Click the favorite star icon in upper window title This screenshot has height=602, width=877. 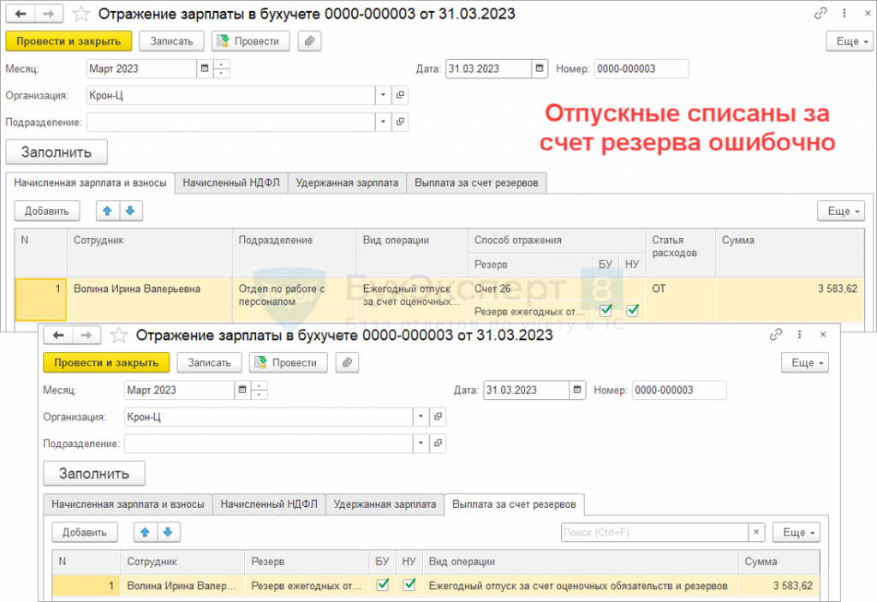pos(80,14)
